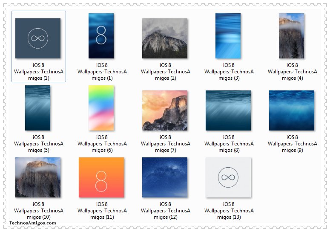Select the blue blurred streaks thumbnail (3)
Screen dimensions: 330x232
pos(228,36)
